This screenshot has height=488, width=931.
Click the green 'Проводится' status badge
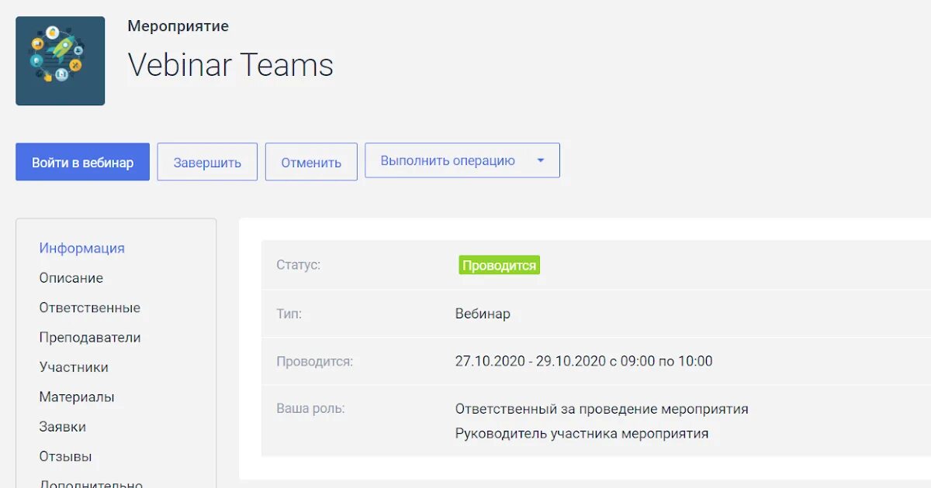tap(499, 265)
